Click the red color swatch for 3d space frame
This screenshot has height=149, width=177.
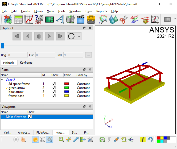67,84
